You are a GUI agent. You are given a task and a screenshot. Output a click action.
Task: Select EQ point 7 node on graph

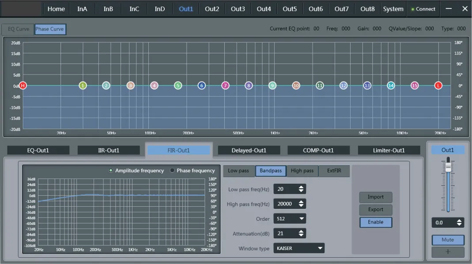[225, 86]
